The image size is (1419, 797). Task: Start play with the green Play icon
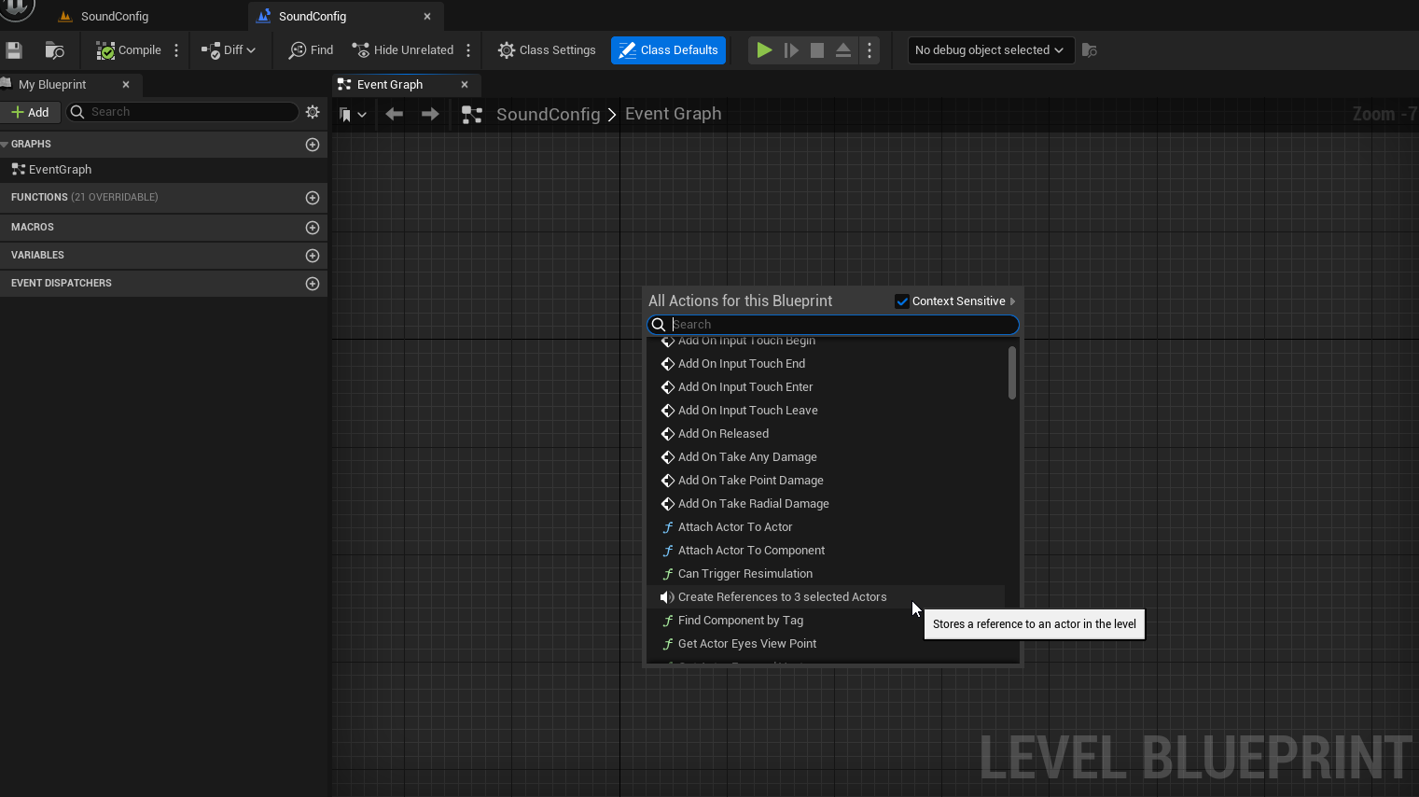click(x=764, y=50)
